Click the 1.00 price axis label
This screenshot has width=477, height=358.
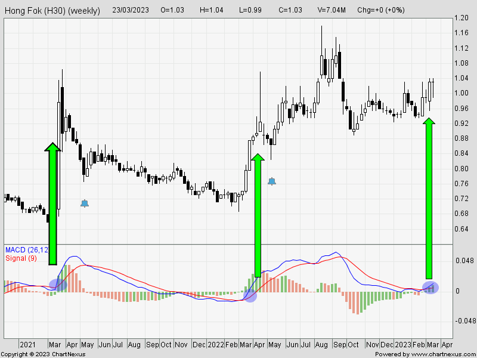tap(461, 93)
